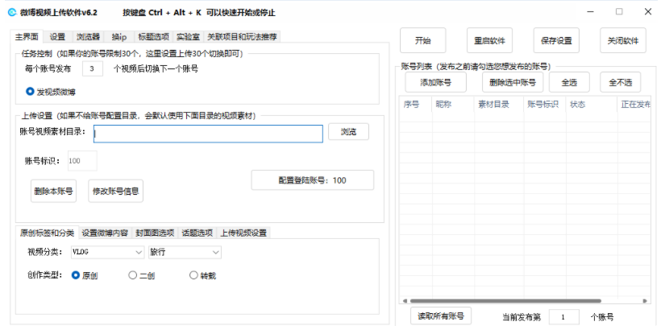Switch to the 设置微博内容 tab

(x=105, y=233)
